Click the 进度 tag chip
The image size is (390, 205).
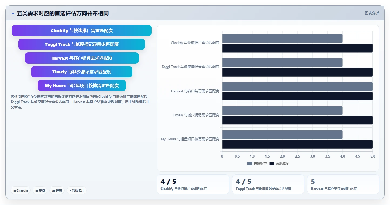(57, 190)
